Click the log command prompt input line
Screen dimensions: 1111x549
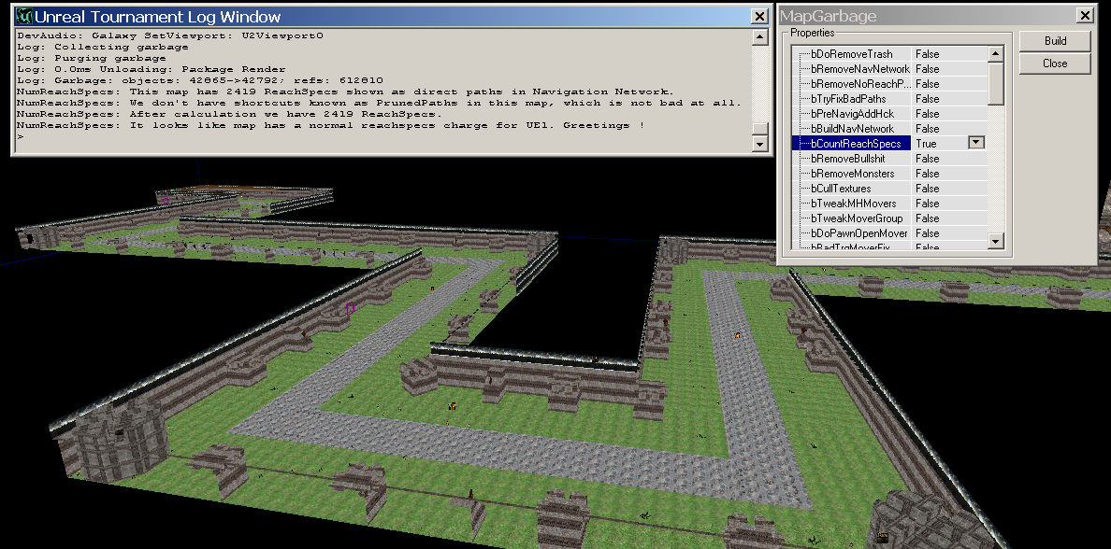tap(382, 136)
